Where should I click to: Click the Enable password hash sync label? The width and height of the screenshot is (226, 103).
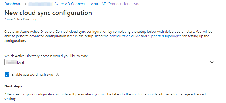(33, 75)
